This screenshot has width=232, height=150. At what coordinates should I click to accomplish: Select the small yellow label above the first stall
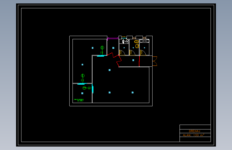click(124, 37)
